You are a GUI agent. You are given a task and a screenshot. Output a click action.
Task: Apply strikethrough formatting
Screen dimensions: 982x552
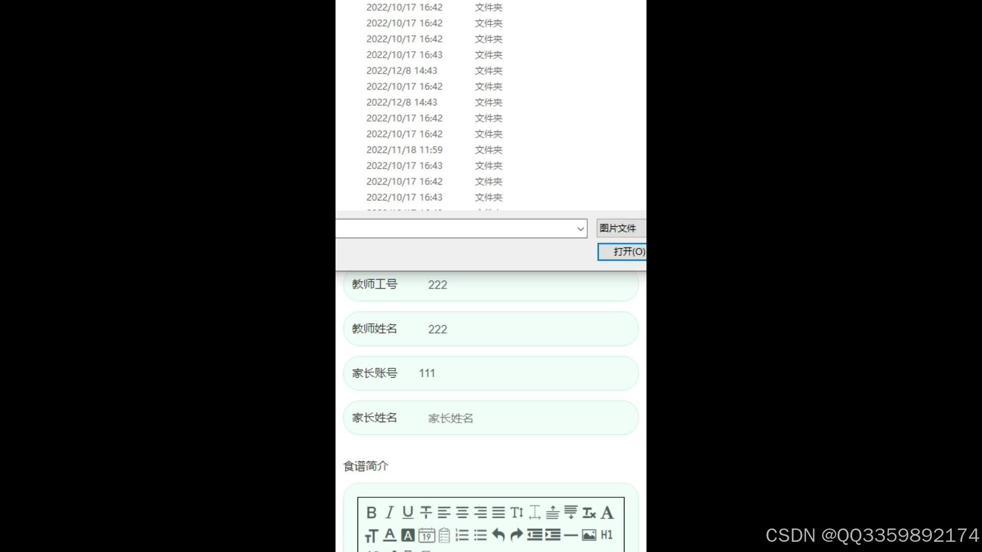(x=426, y=513)
